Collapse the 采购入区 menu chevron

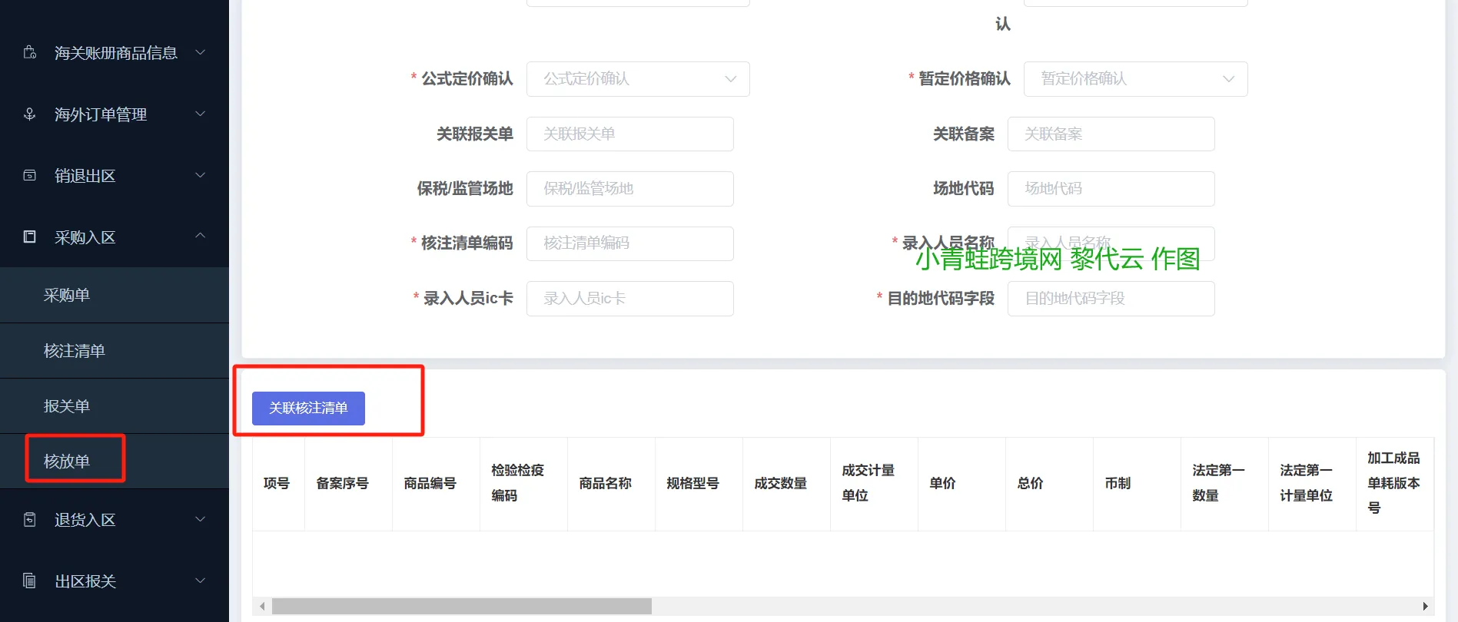(200, 236)
